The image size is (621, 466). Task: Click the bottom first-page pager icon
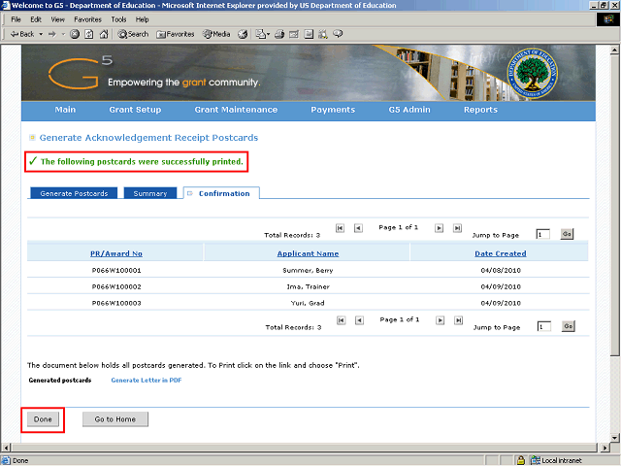pyautogui.click(x=341, y=320)
